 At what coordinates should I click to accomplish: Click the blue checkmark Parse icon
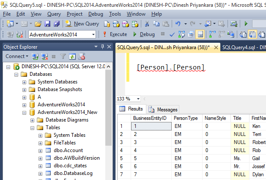172,34
